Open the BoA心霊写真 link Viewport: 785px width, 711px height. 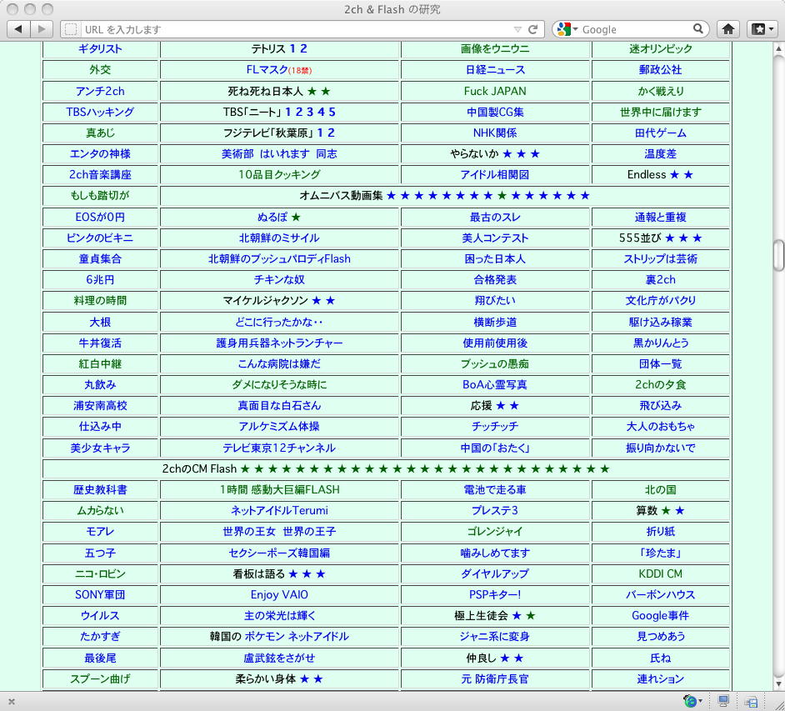[495, 384]
